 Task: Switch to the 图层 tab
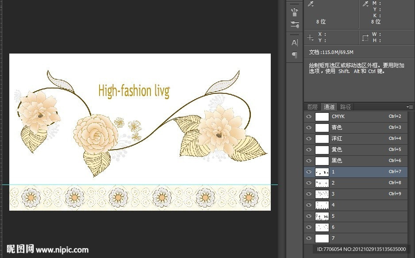pyautogui.click(x=313, y=107)
